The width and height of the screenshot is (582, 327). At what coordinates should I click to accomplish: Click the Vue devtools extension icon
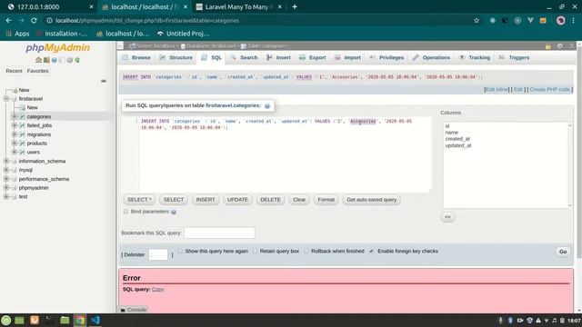click(530, 20)
